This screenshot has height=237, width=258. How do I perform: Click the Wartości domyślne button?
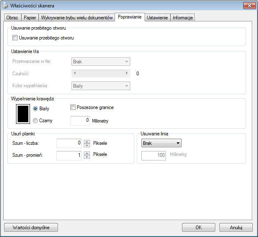pyautogui.click(x=31, y=228)
